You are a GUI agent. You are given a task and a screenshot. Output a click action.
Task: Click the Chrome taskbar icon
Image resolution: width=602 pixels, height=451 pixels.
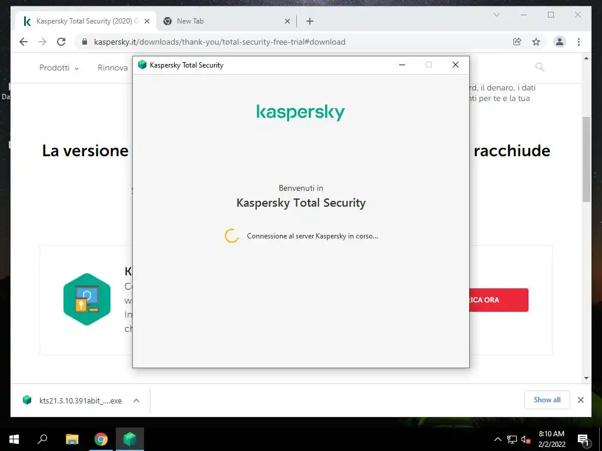[x=101, y=439]
